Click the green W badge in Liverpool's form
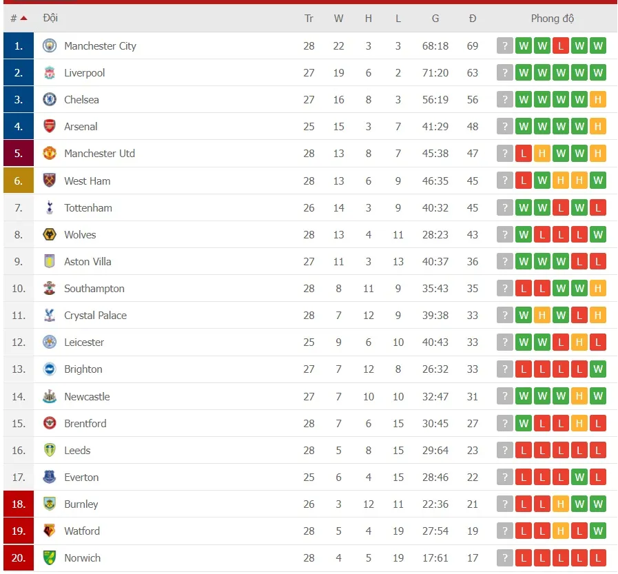This screenshot has height=574, width=618. coord(524,72)
